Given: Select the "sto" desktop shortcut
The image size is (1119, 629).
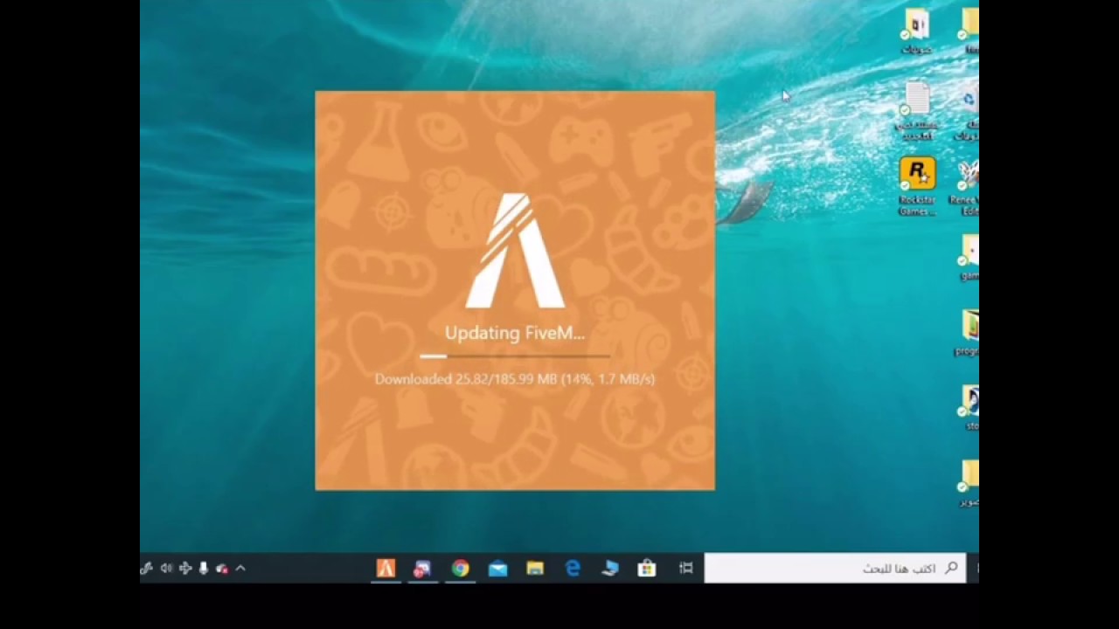Looking at the screenshot, I should [x=970, y=408].
